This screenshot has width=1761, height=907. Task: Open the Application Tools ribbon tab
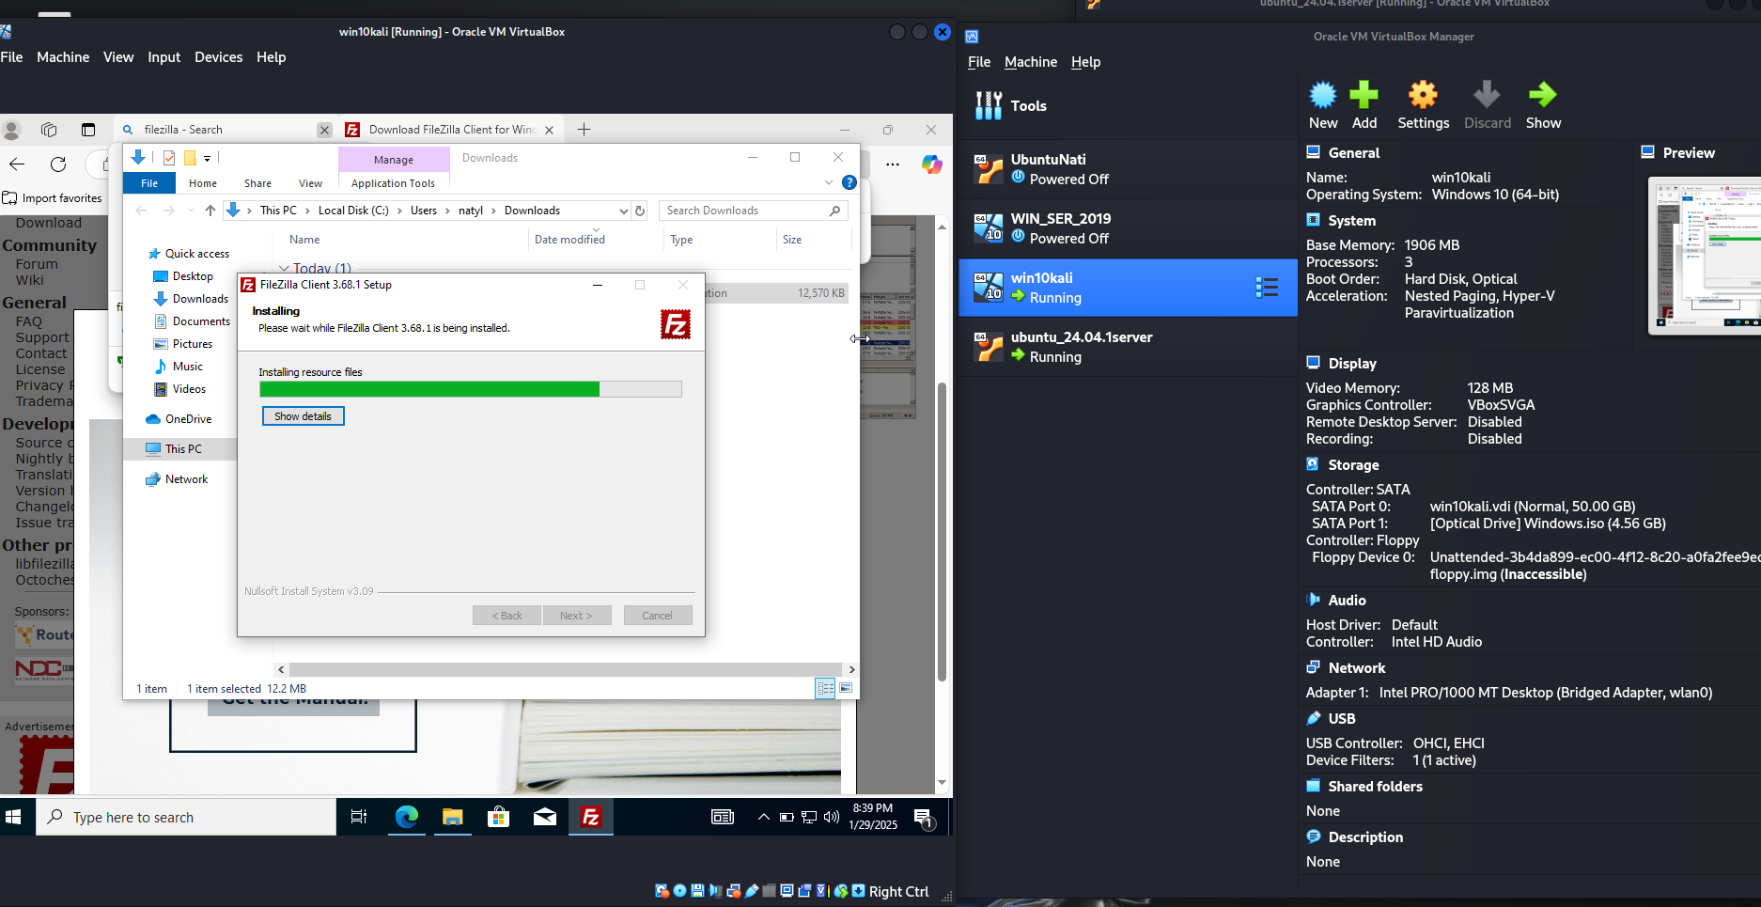click(x=393, y=183)
